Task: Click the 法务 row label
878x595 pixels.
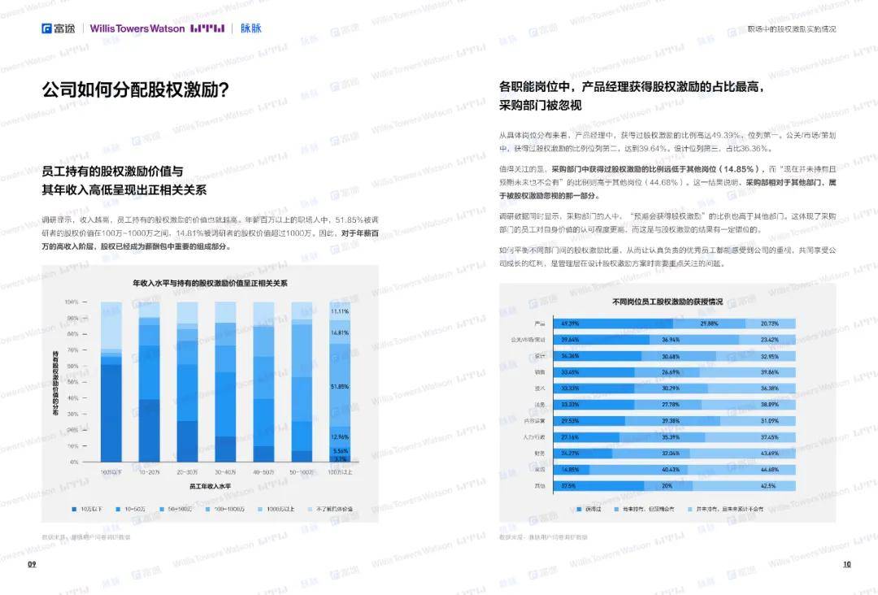Action: pos(540,405)
